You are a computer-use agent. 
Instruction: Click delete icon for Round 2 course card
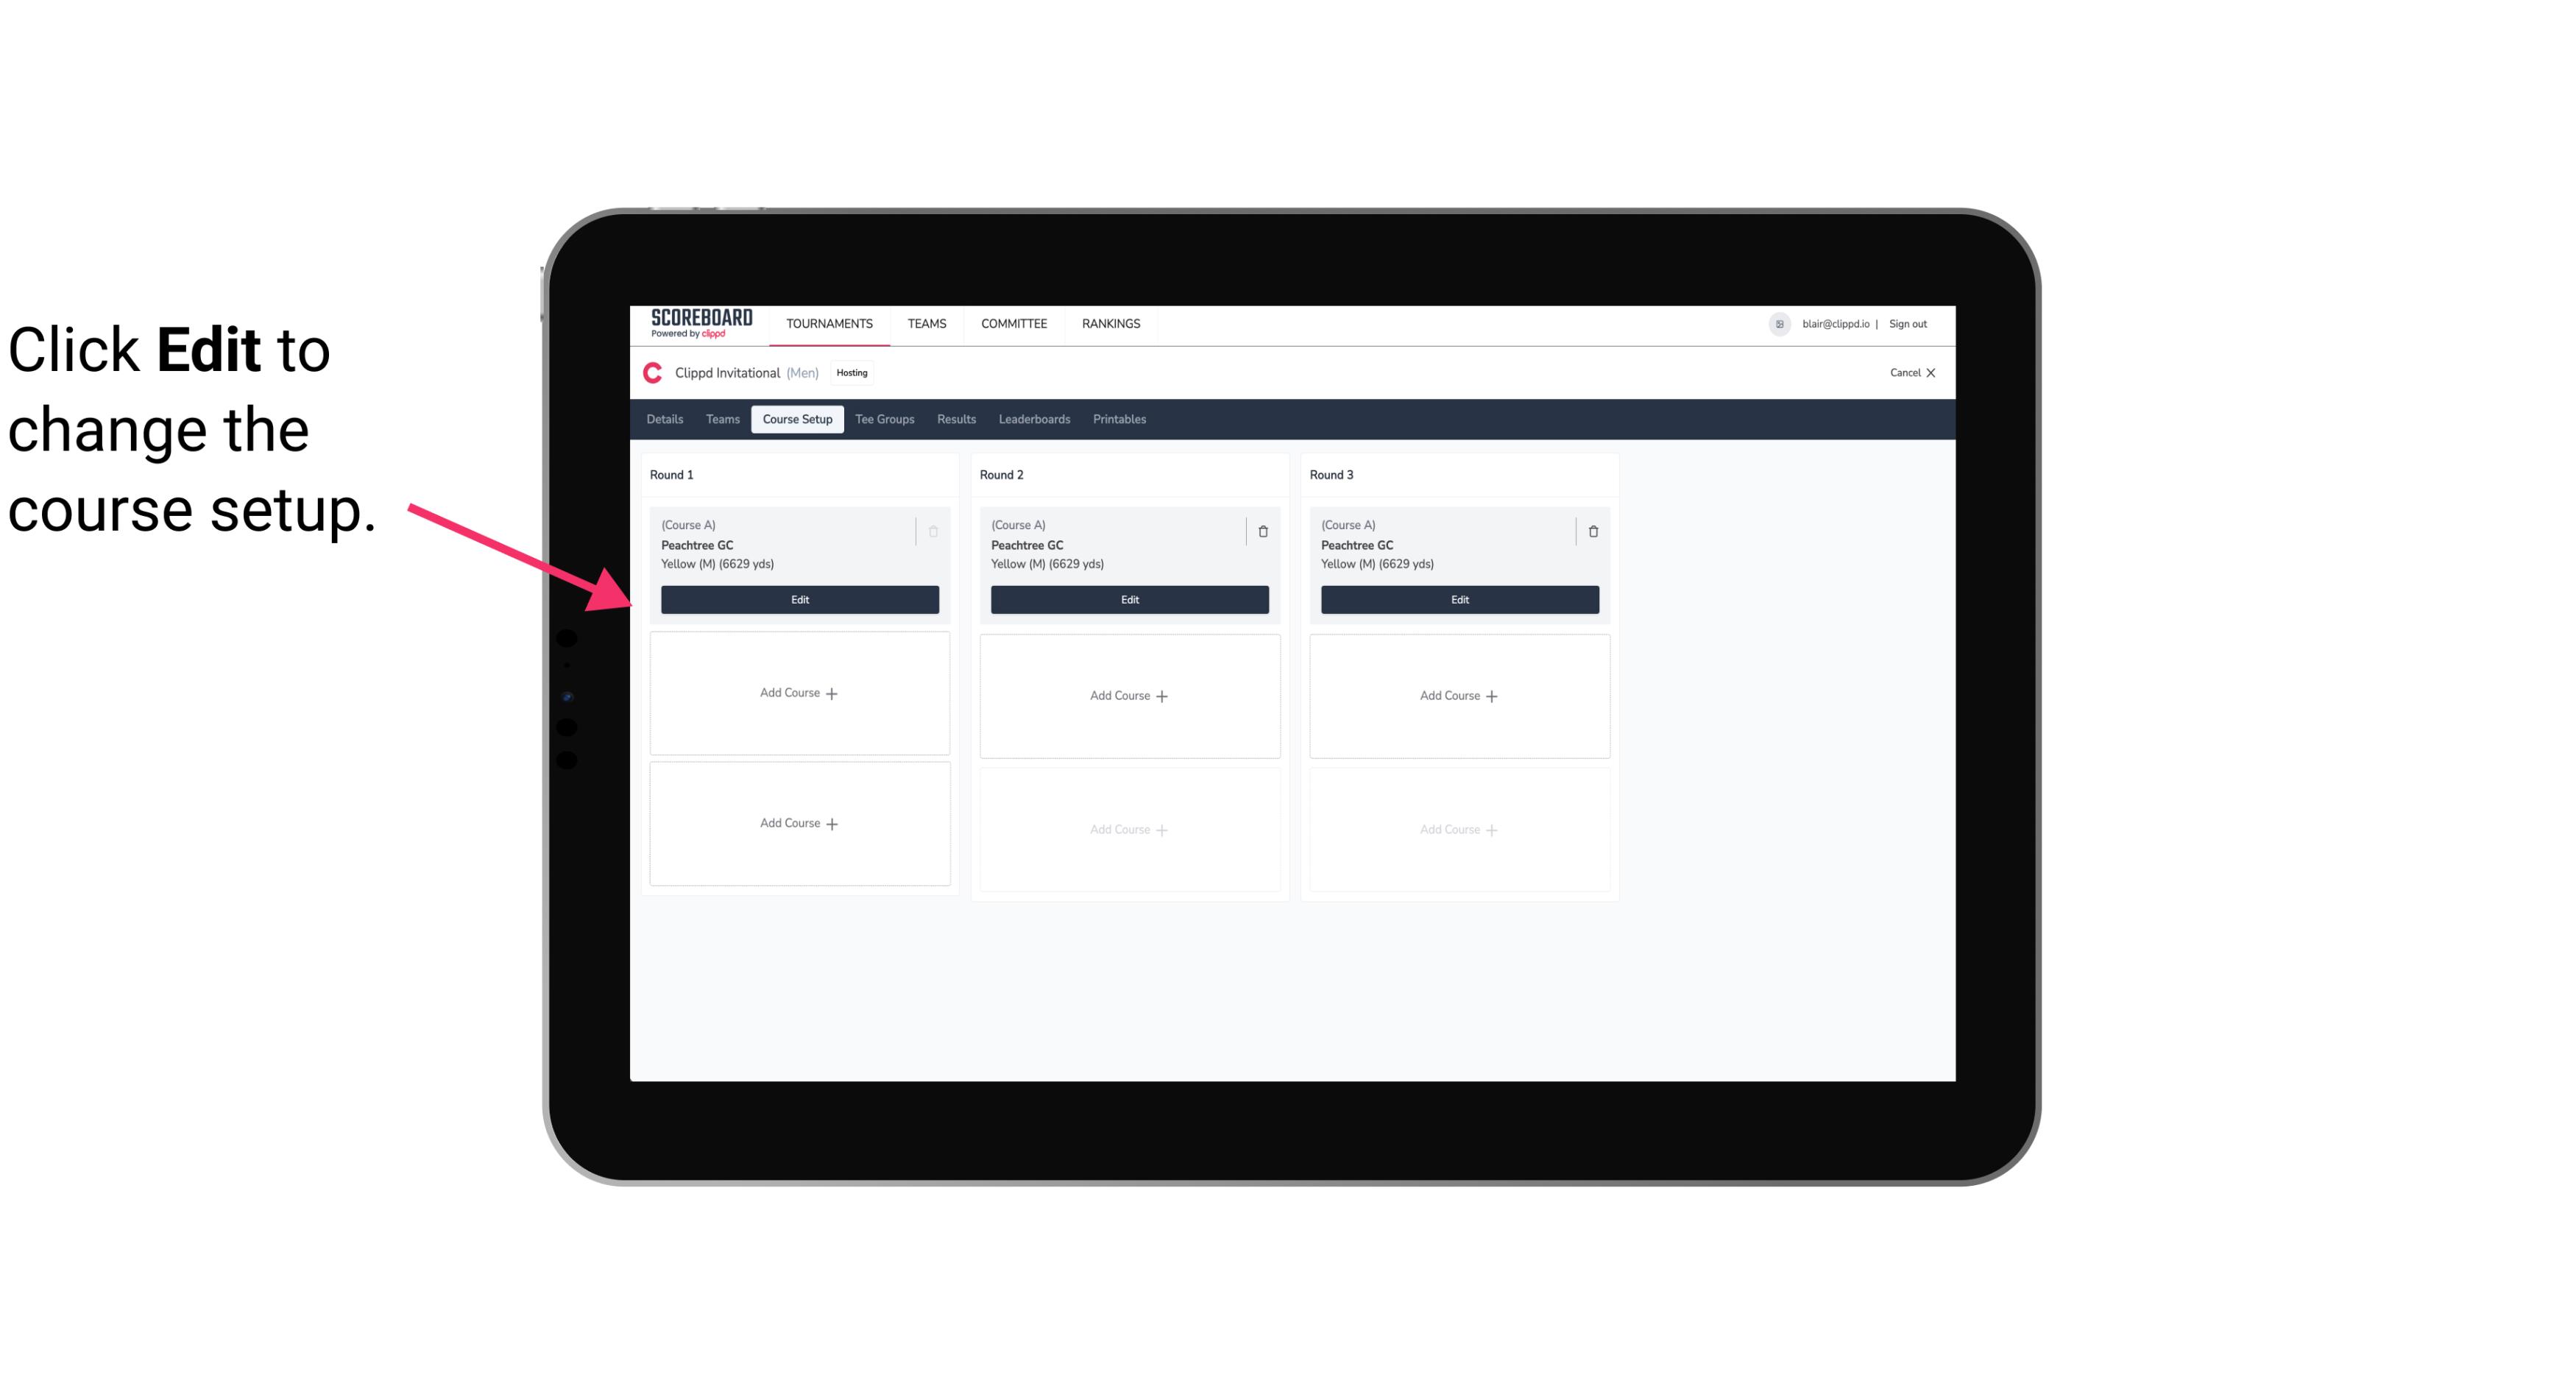click(1262, 531)
